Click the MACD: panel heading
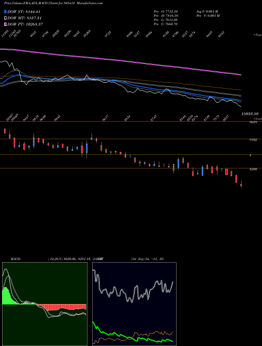262x346 pixels. 16,259
